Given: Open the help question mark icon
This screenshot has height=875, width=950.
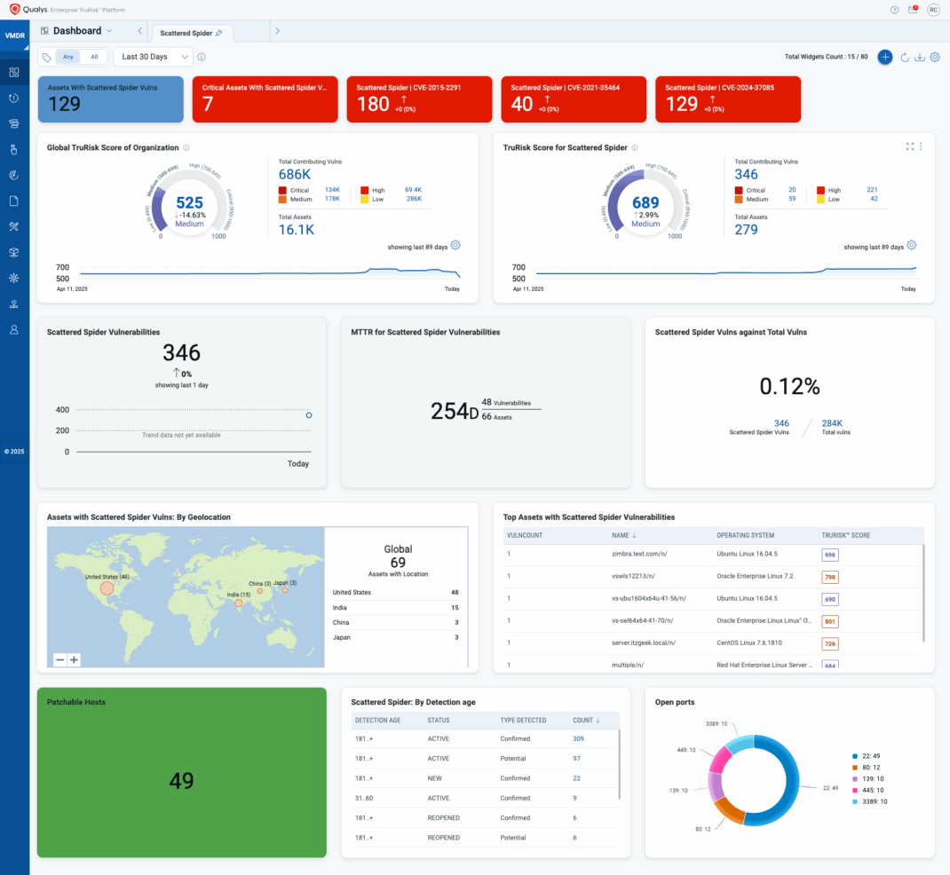Looking at the screenshot, I should (894, 10).
